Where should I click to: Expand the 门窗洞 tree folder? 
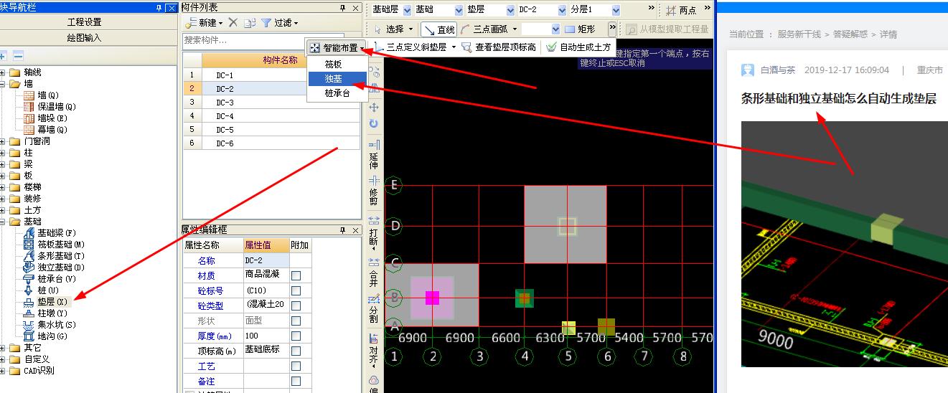(x=4, y=141)
